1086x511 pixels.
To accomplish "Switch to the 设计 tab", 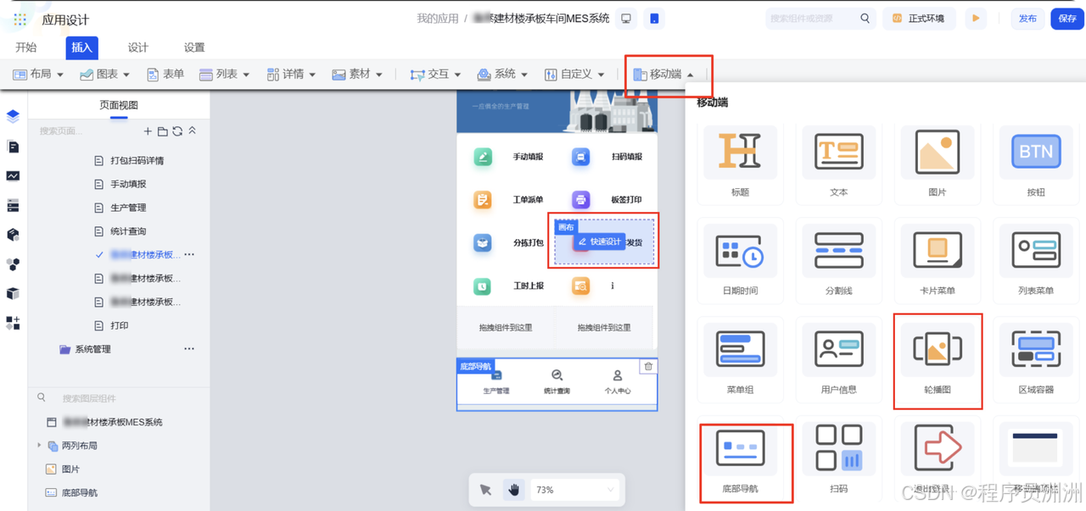I will click(137, 47).
